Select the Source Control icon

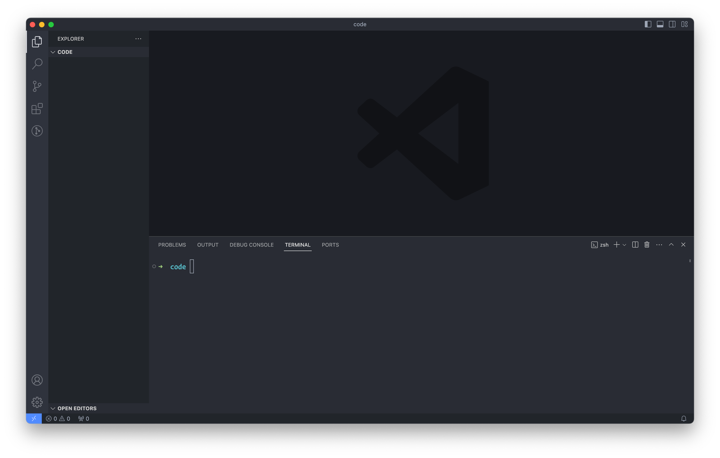click(37, 86)
